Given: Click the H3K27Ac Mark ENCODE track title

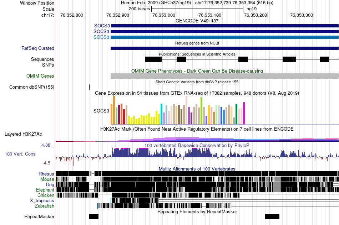Looking at the screenshot, I should [x=197, y=129].
